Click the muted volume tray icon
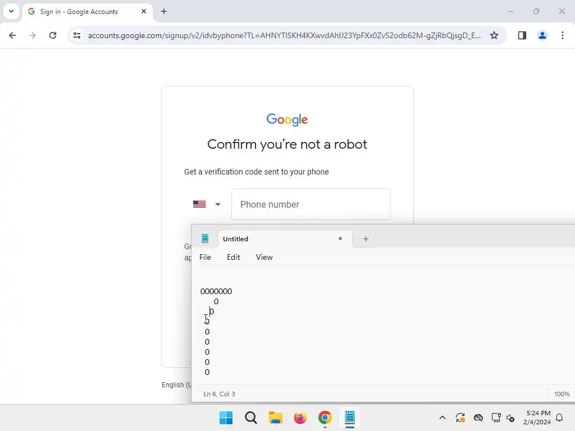Viewport: 575px width, 431px height. (x=510, y=418)
